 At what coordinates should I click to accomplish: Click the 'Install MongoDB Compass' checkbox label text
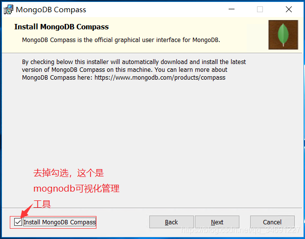click(60, 222)
